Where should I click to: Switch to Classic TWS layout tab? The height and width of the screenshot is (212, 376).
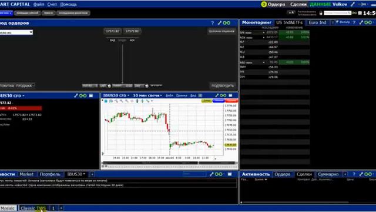[x=33, y=208]
